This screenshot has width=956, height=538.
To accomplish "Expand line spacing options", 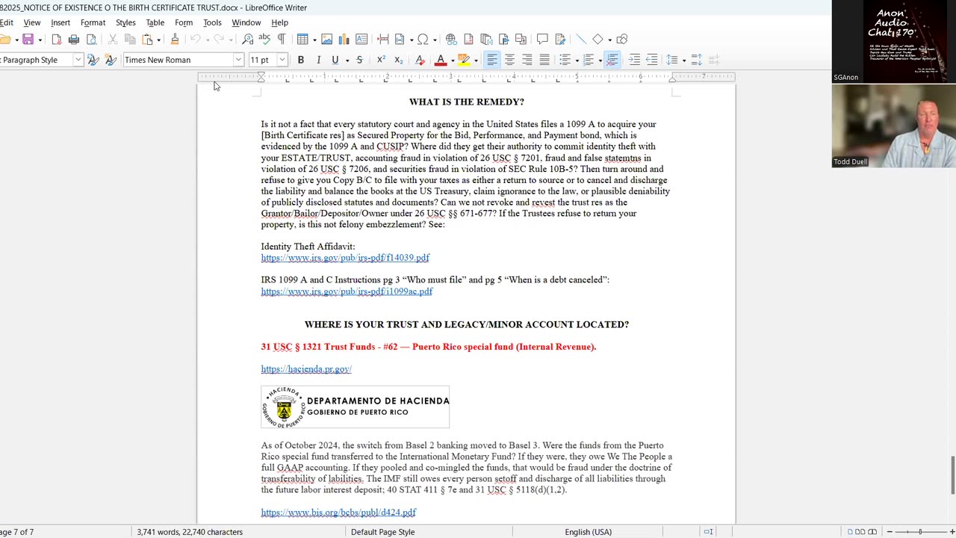I will pos(683,60).
